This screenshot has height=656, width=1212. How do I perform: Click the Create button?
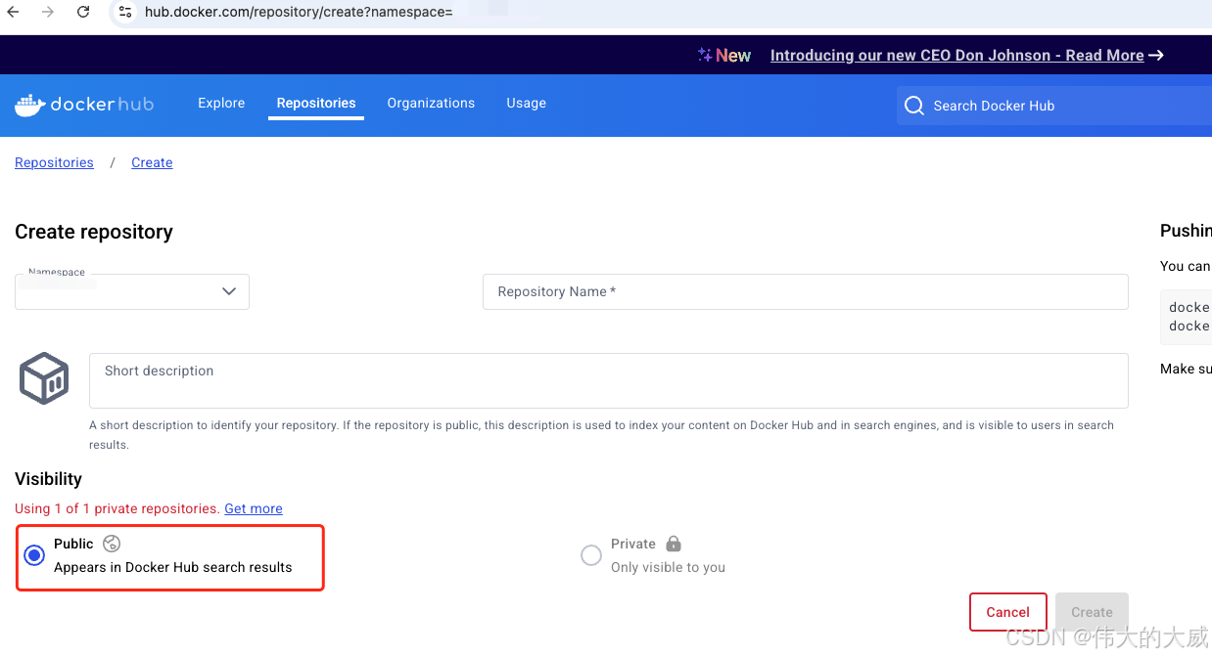pos(1092,612)
